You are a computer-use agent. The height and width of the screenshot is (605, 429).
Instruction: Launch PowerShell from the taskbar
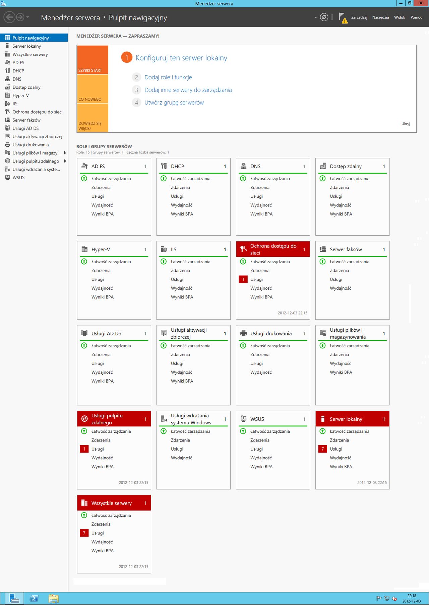pos(34,598)
